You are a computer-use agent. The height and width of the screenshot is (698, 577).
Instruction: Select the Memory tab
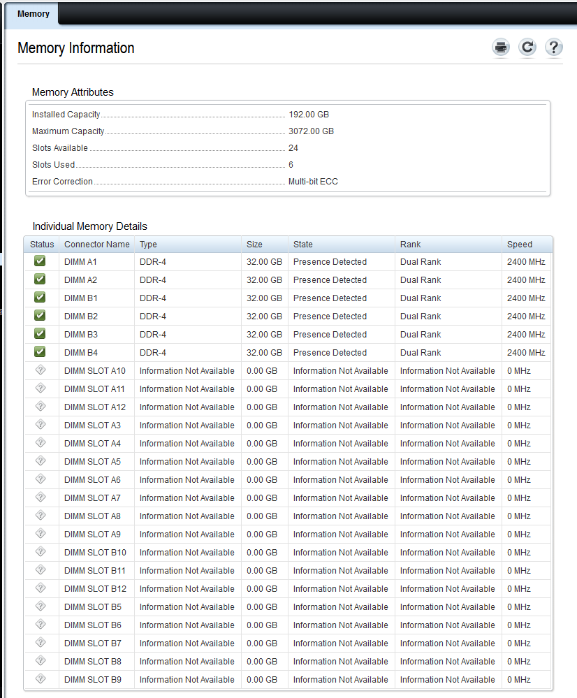(x=33, y=14)
